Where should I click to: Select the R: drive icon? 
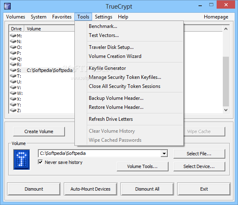(13, 64)
